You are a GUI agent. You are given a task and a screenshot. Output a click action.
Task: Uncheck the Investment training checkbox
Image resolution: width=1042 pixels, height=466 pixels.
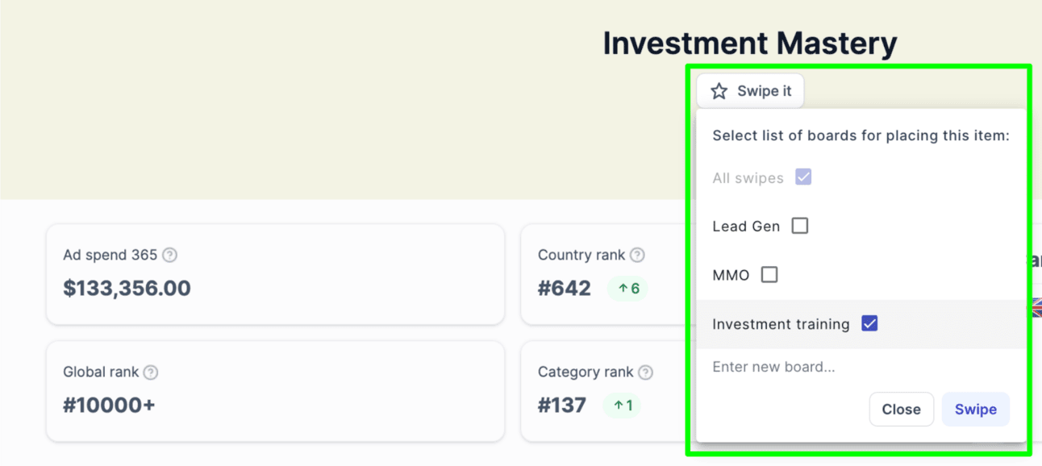[869, 324]
